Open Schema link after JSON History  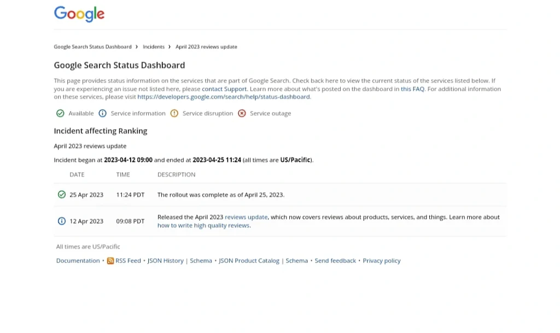pyautogui.click(x=201, y=260)
